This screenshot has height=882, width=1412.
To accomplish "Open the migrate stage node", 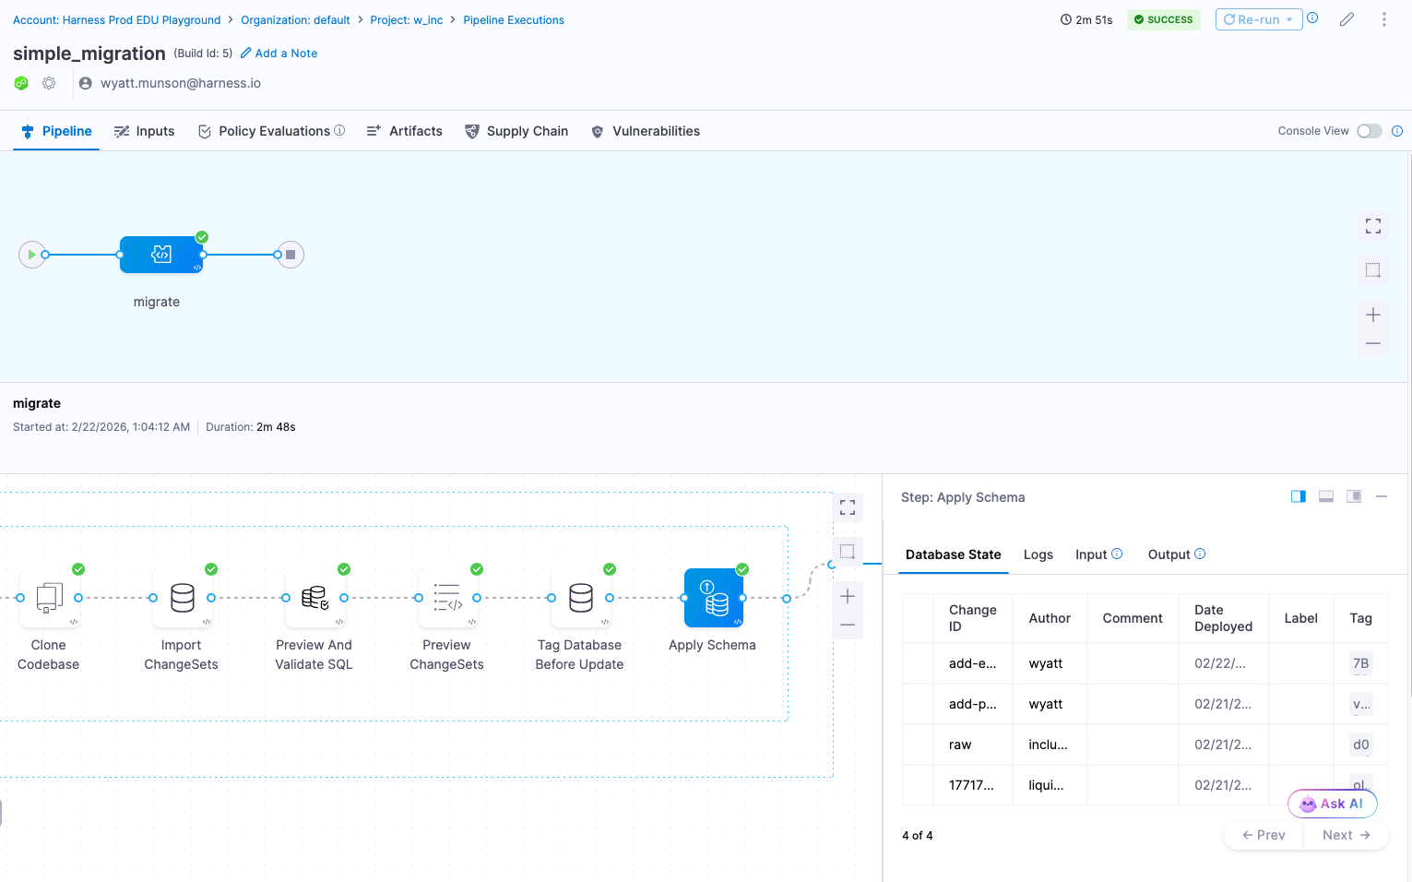I will [x=161, y=255].
